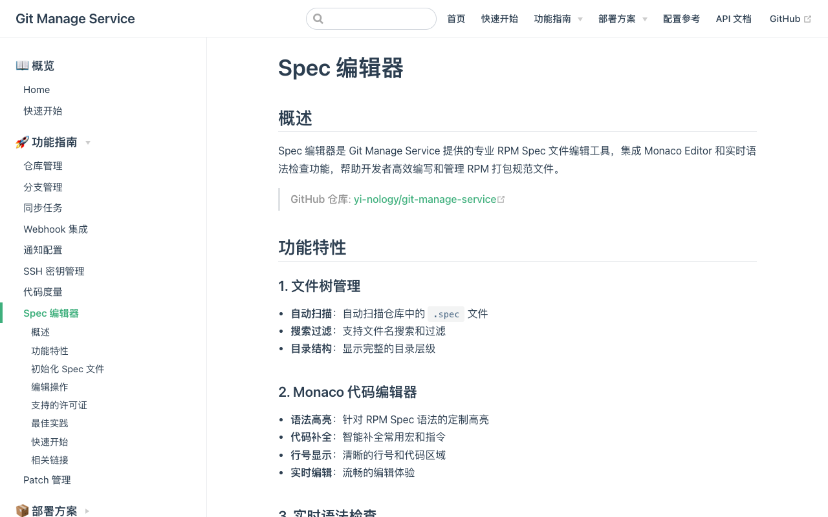Expand the 部署方案 sidebar section
Image resolution: width=828 pixels, height=517 pixels.
coord(86,511)
